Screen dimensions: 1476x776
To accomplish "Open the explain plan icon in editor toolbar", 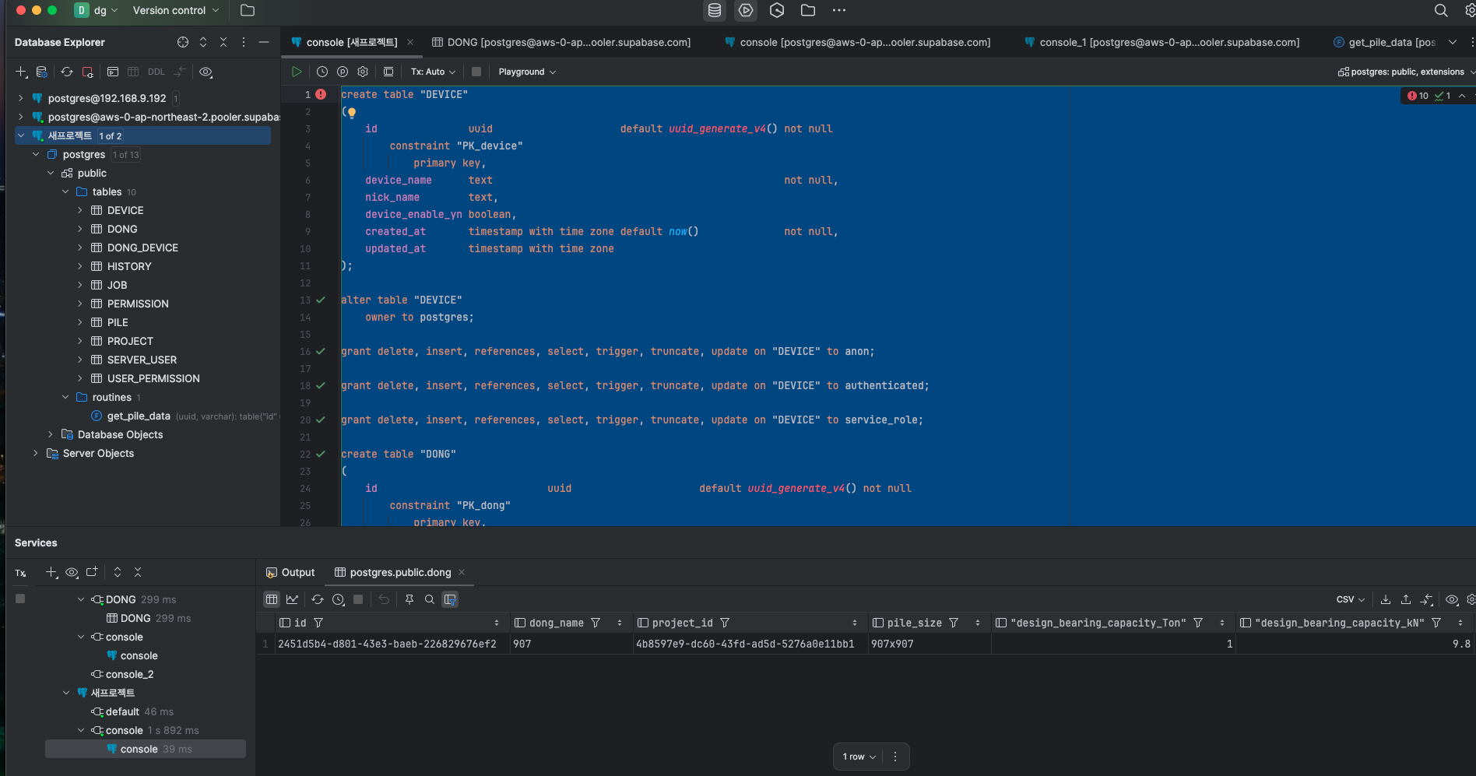I will tap(343, 72).
